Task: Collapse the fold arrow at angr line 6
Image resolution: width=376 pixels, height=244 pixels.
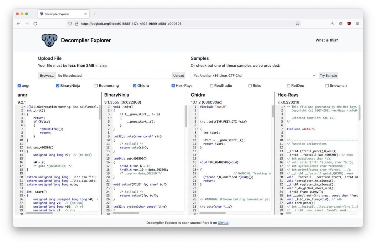Action: [x=24, y=125]
